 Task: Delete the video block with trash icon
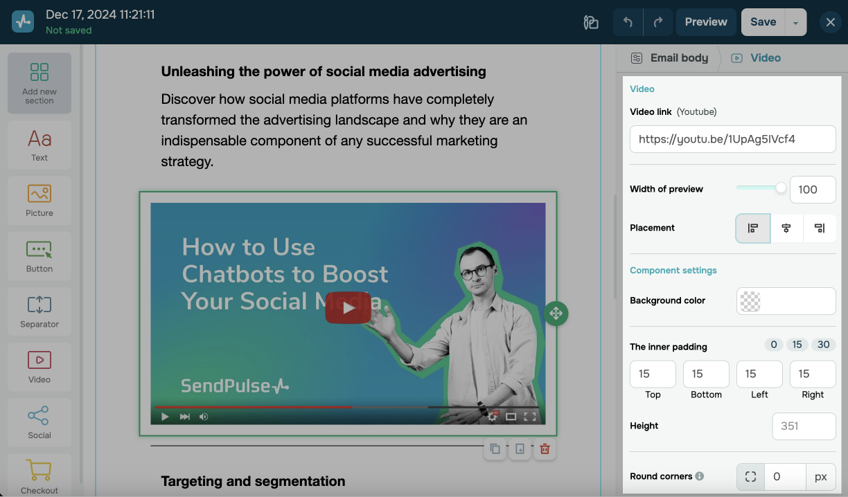(x=545, y=449)
